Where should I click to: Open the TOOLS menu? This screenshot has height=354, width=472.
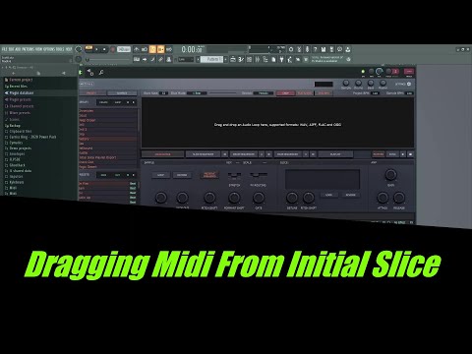click(x=60, y=49)
